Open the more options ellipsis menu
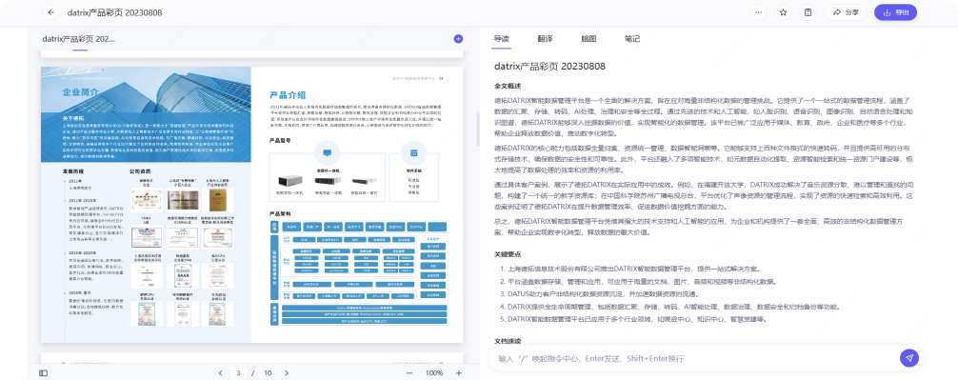 [758, 12]
